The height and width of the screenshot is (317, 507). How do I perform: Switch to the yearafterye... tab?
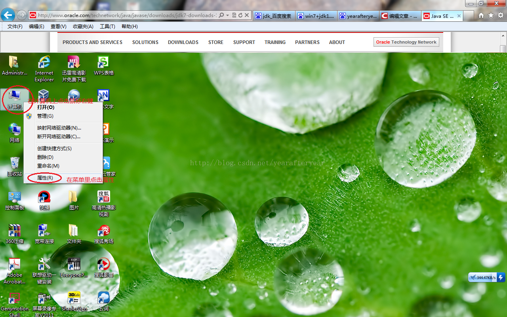[x=358, y=16]
